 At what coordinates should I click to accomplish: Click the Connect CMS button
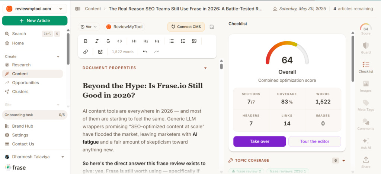[x=186, y=27]
